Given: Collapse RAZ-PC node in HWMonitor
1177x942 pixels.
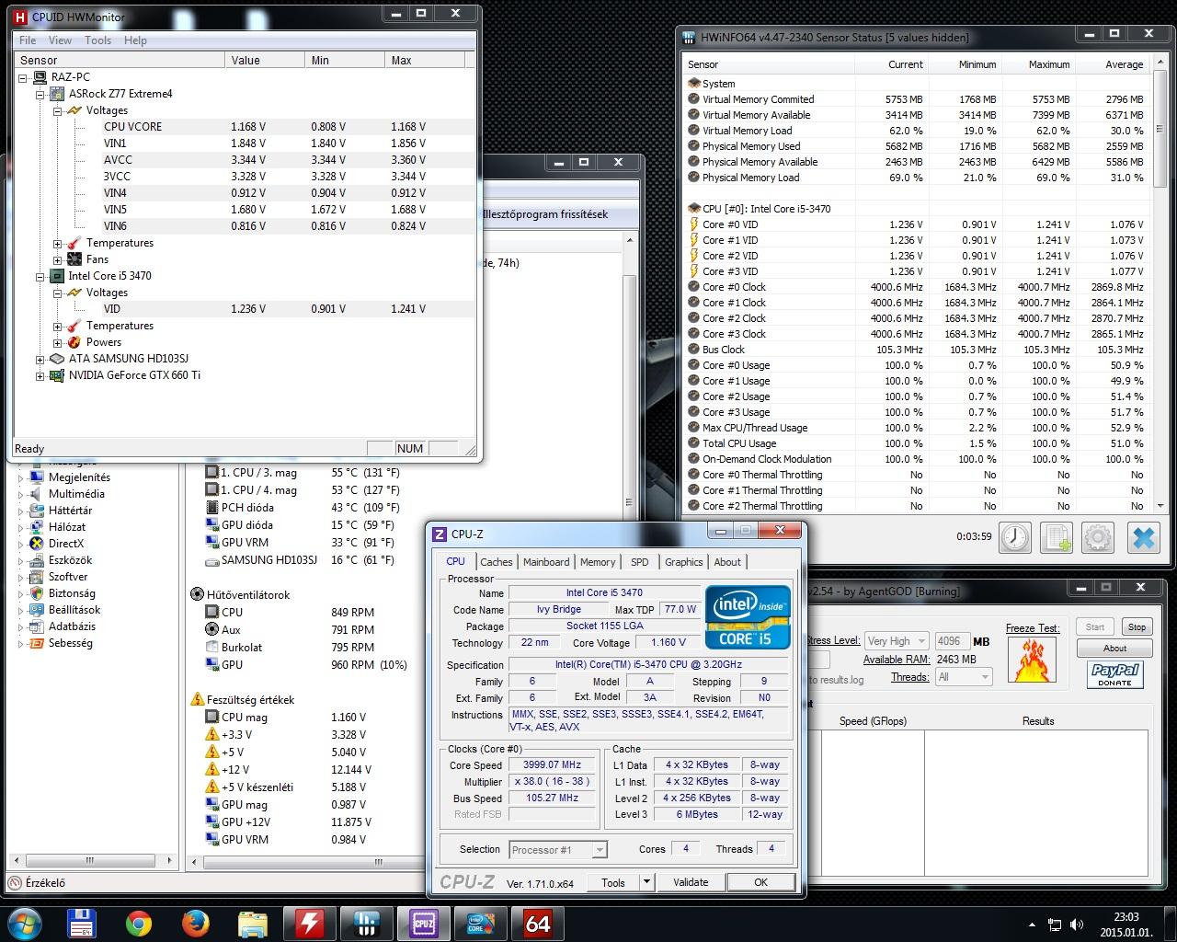Looking at the screenshot, I should 23,77.
